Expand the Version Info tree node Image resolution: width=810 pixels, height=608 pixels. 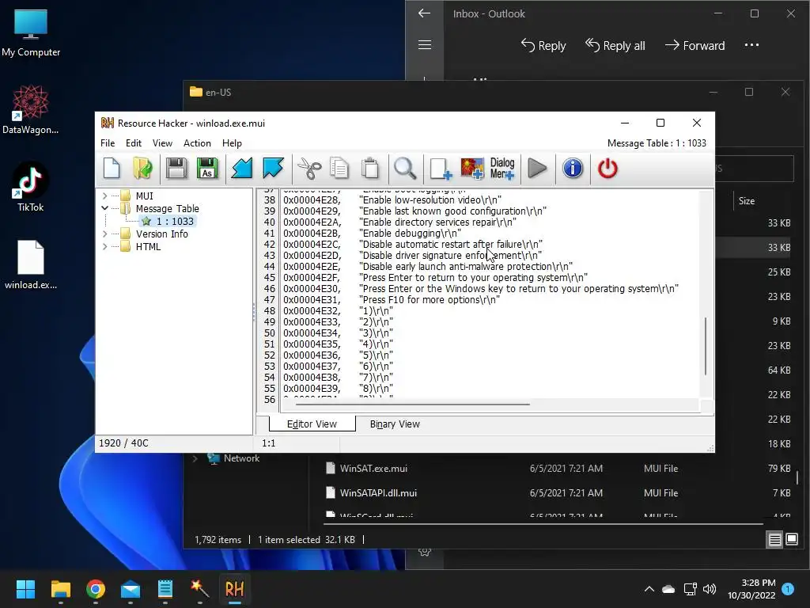(105, 234)
